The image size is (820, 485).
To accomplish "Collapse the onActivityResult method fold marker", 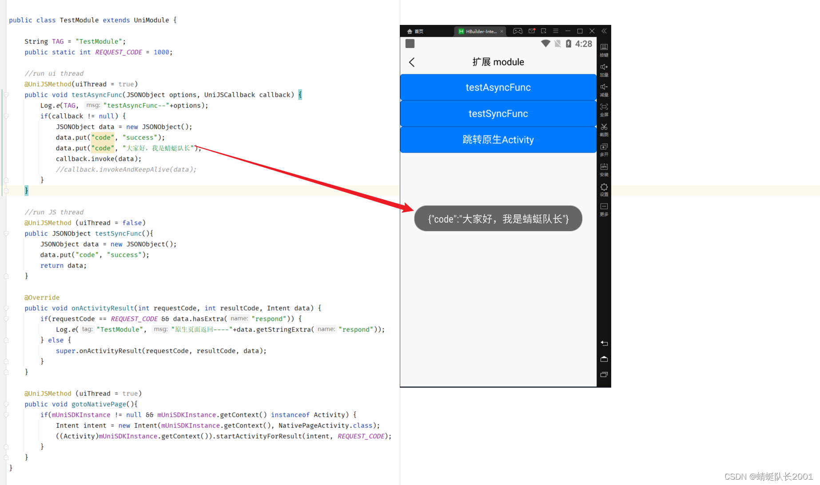I will pyautogui.click(x=6, y=308).
